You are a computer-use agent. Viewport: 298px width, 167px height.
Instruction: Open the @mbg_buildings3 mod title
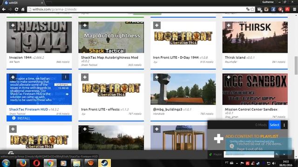tap(168, 109)
